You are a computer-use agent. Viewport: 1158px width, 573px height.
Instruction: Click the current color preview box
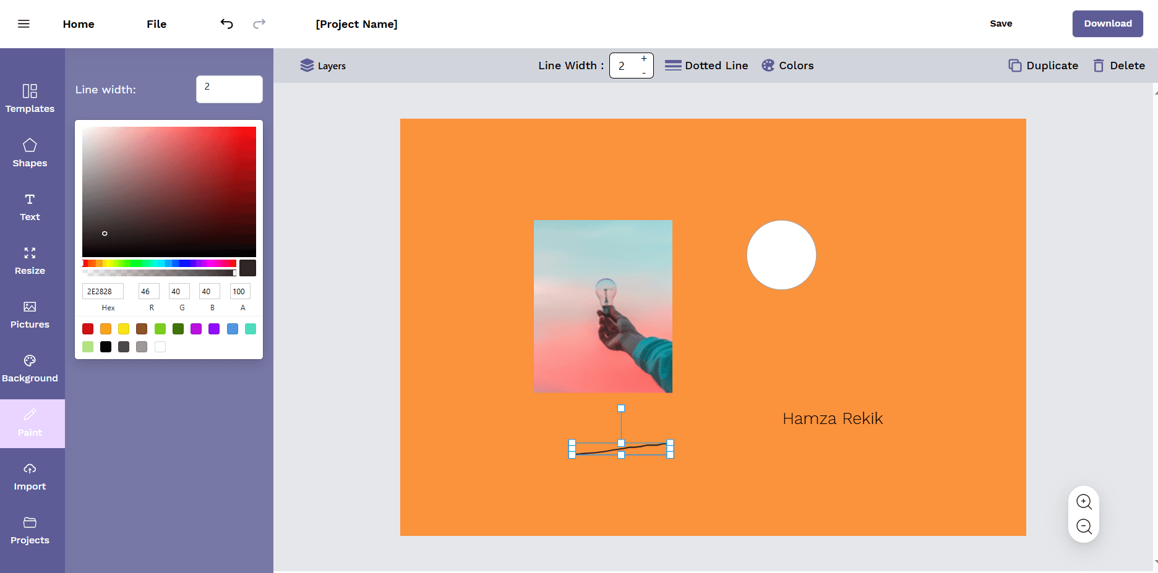[x=247, y=268]
